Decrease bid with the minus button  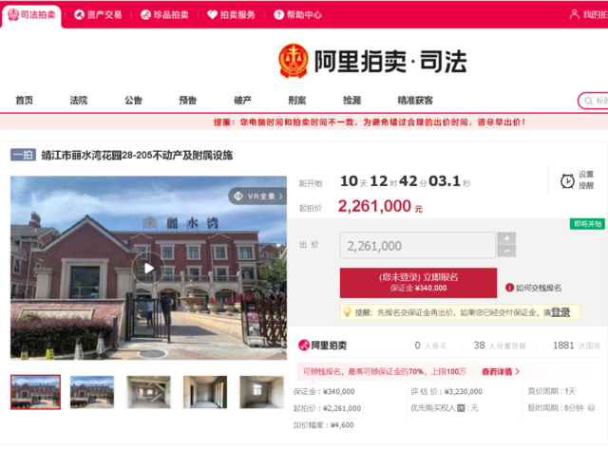pyautogui.click(x=506, y=251)
